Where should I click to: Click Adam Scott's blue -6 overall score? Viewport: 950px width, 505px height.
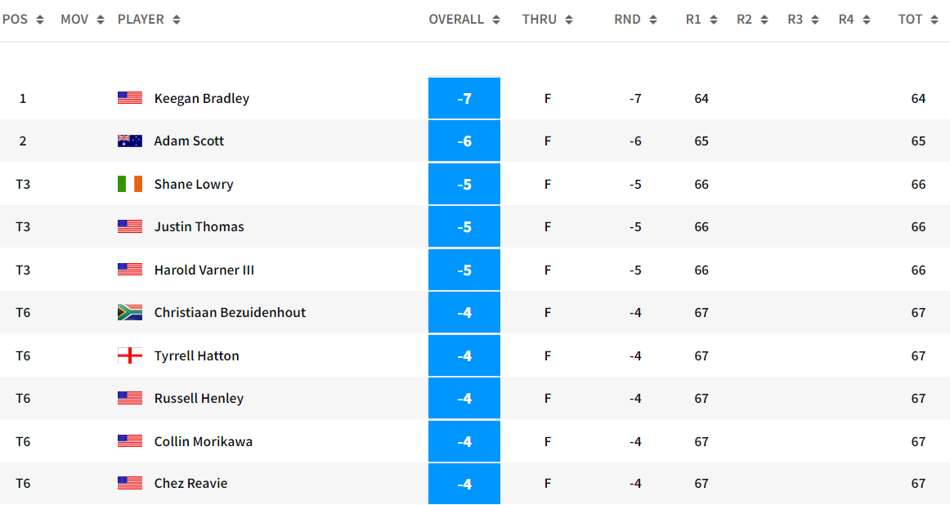[x=464, y=141]
